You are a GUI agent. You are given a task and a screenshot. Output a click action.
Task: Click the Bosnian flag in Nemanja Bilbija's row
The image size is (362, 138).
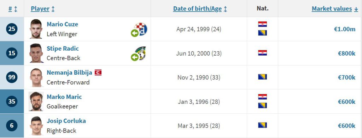tap(263, 77)
